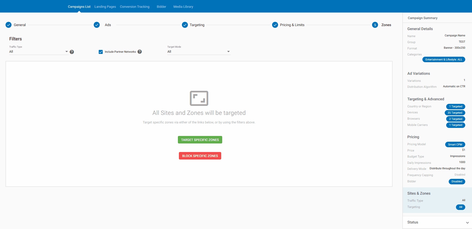The image size is (472, 229).
Task: Open the Conversion Tracking tab
Action: (x=135, y=7)
